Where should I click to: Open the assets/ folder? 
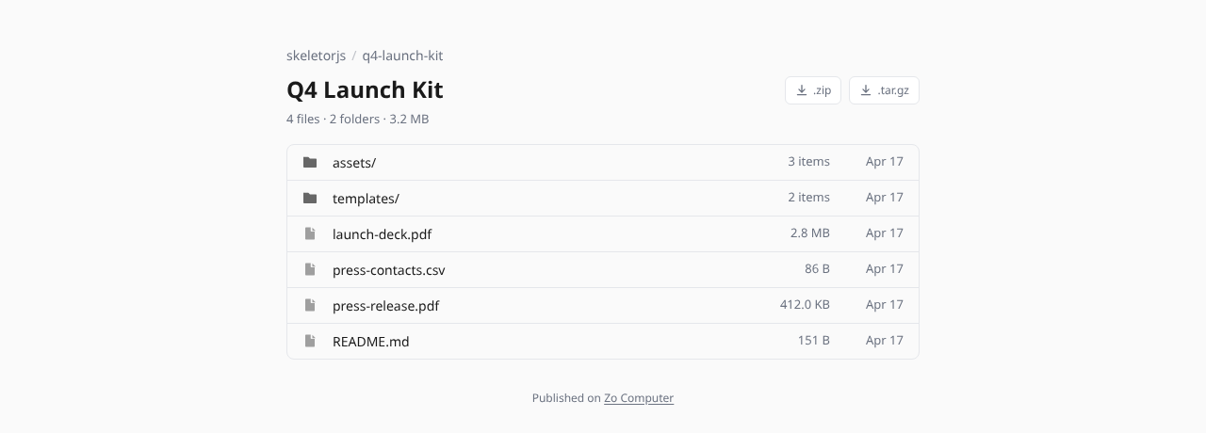pos(603,162)
